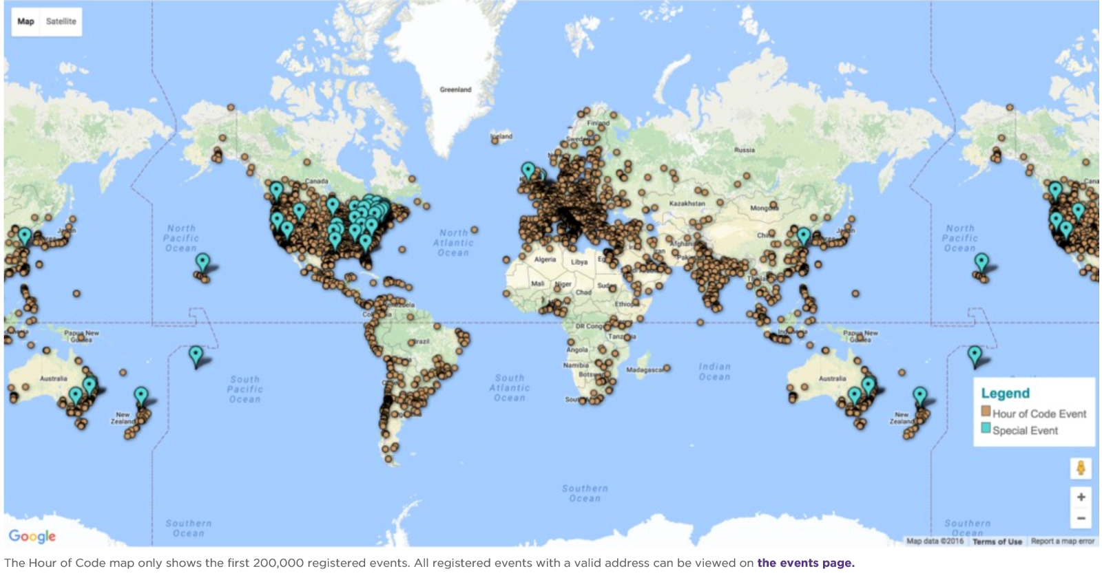Click Report a map error
The image size is (1102, 580).
tap(1063, 541)
